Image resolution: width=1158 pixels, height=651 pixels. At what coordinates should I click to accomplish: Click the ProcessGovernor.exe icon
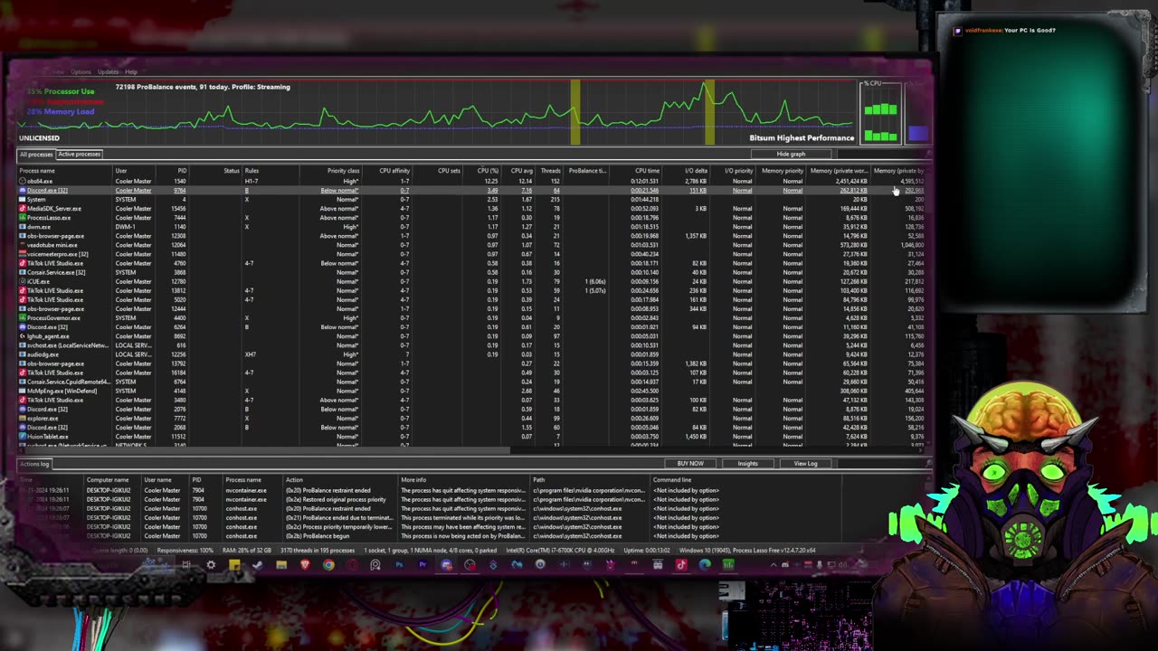tap(23, 317)
